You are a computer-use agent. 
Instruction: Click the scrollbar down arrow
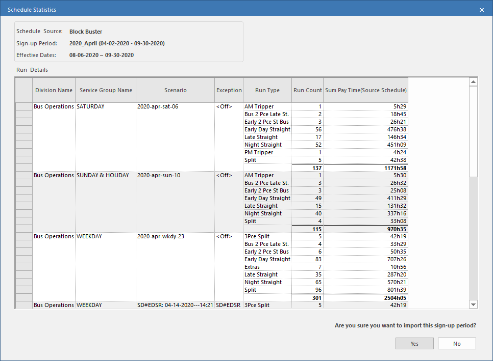pyautogui.click(x=473, y=304)
